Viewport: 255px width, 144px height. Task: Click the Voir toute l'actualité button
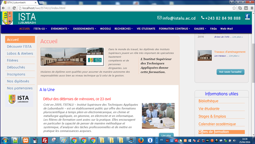click(230, 72)
